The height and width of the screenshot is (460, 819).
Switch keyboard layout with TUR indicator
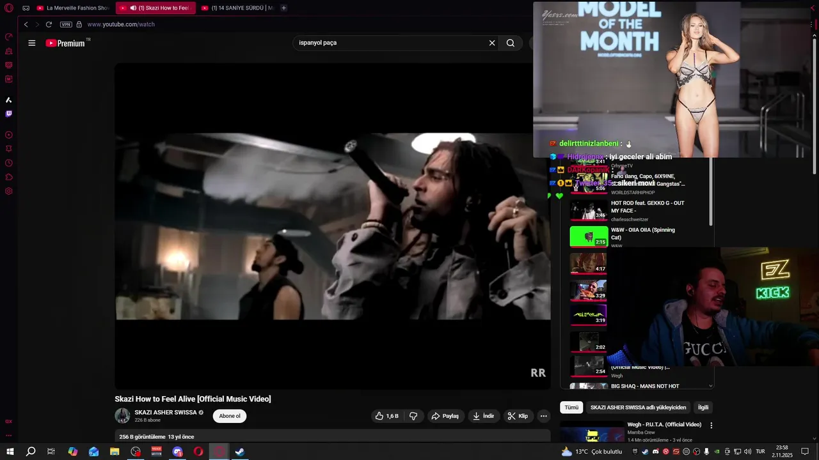click(x=760, y=452)
